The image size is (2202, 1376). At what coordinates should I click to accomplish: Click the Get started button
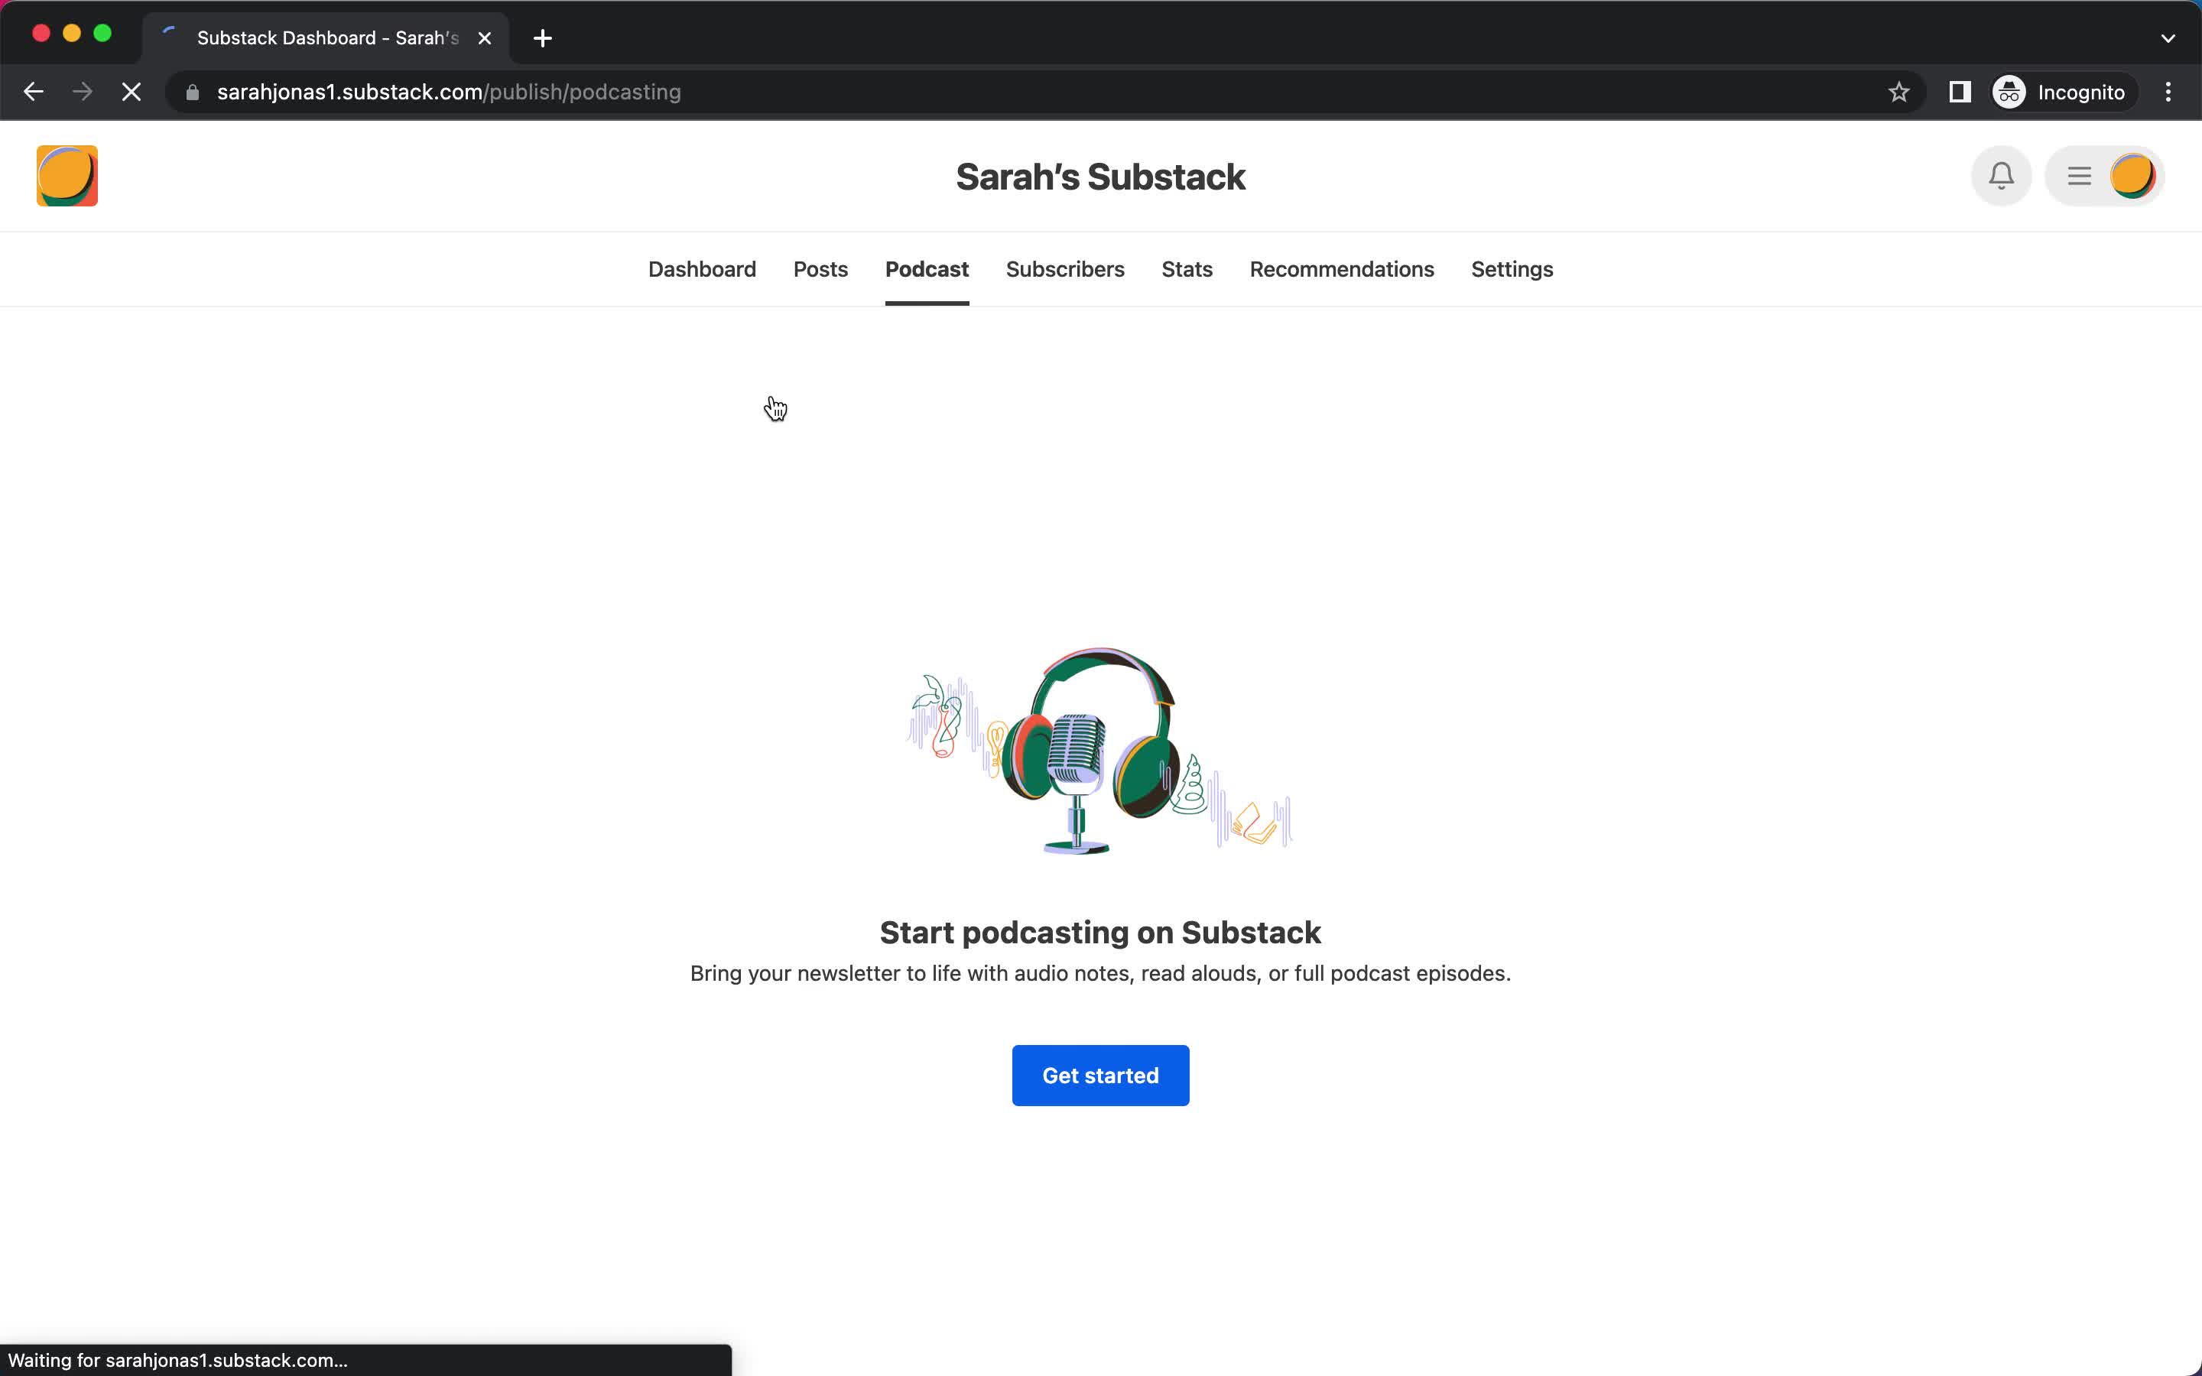pyautogui.click(x=1101, y=1076)
